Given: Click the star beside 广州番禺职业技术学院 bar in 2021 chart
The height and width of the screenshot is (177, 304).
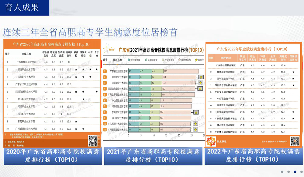Looking at the screenshot, I should click(x=195, y=129).
